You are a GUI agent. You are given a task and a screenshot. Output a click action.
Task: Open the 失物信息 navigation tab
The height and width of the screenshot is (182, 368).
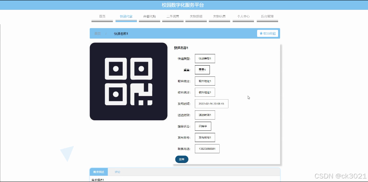tap(219, 17)
